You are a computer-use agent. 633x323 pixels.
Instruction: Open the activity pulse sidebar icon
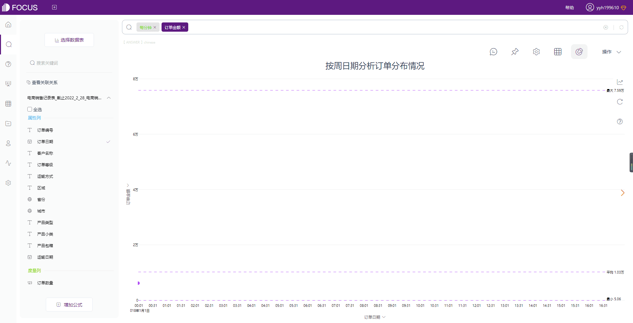(x=8, y=163)
